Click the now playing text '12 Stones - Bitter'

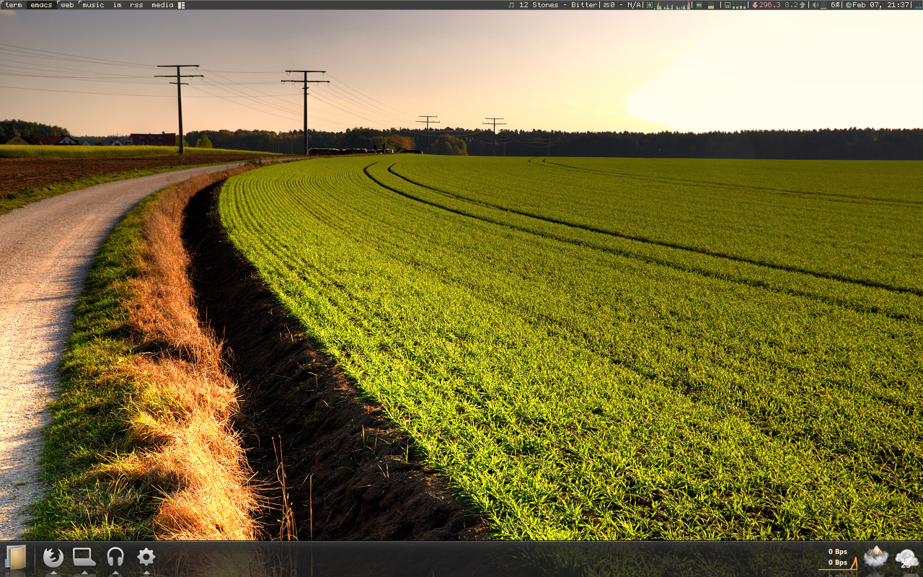(x=558, y=5)
